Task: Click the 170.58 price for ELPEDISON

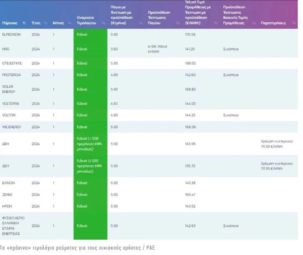Action: click(x=190, y=35)
